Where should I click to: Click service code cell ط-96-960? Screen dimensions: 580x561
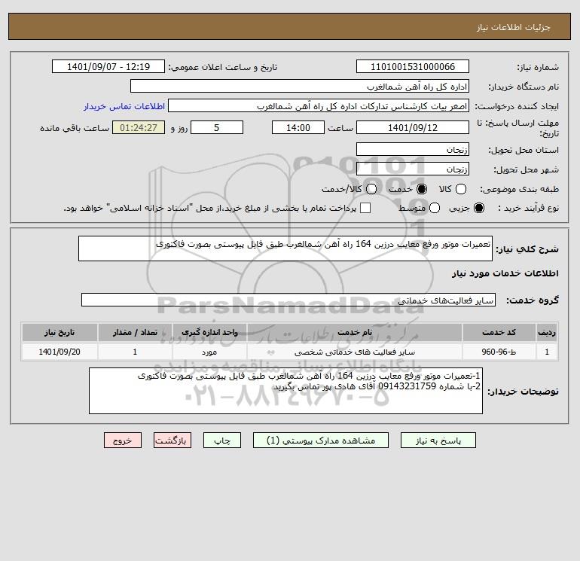tap(499, 352)
